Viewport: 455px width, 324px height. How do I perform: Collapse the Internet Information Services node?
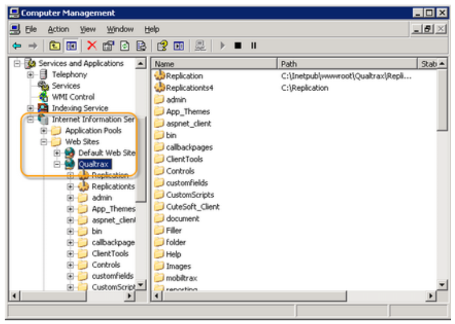pos(31,119)
